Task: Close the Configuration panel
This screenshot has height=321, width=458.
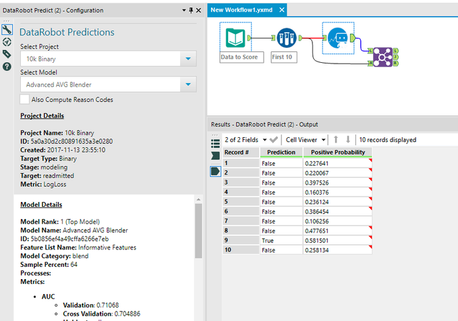Action: click(198, 11)
